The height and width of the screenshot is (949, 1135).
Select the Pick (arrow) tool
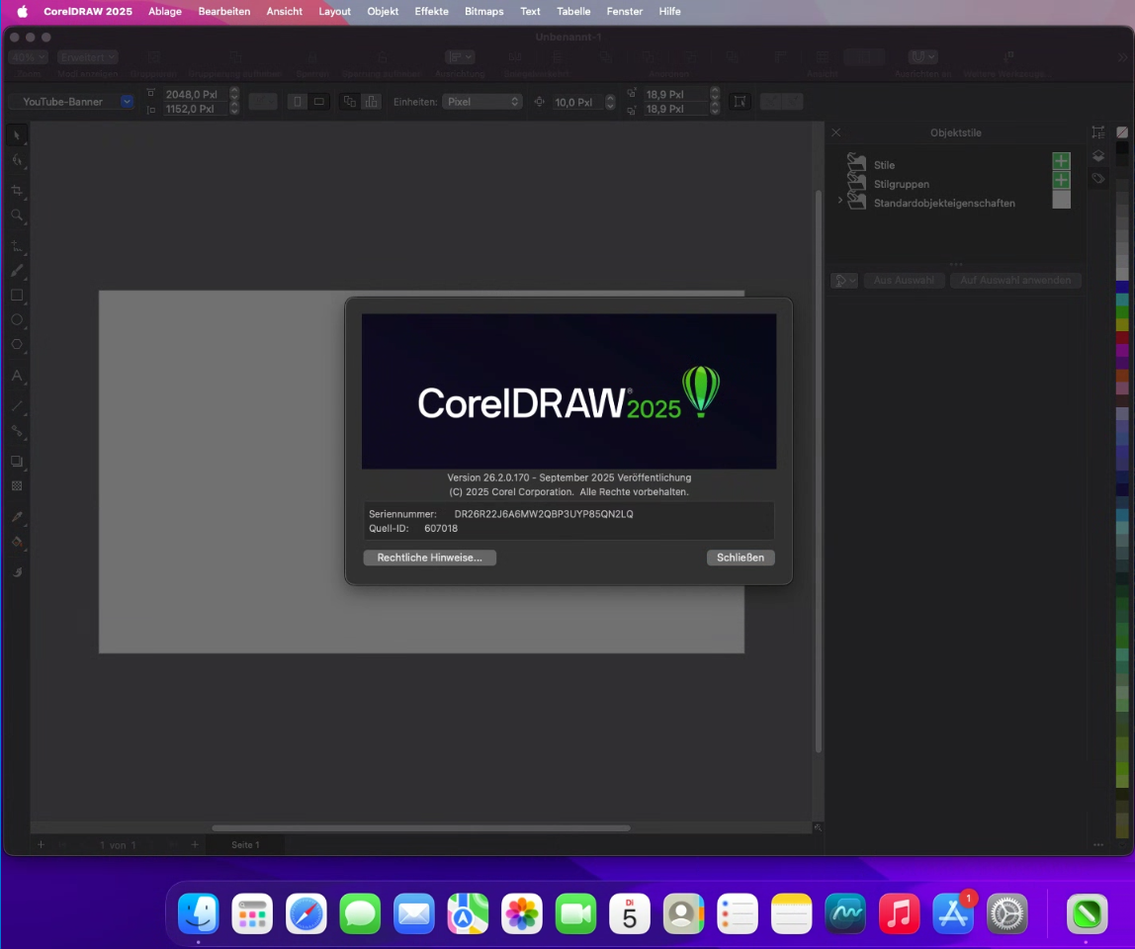pyautogui.click(x=17, y=135)
